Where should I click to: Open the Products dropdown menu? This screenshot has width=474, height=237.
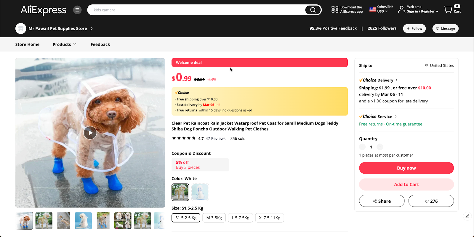pyautogui.click(x=64, y=44)
